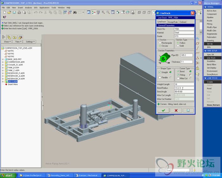Click Insulation in Pipe Setup menu
This screenshot has width=222, height=178.
point(211,61)
